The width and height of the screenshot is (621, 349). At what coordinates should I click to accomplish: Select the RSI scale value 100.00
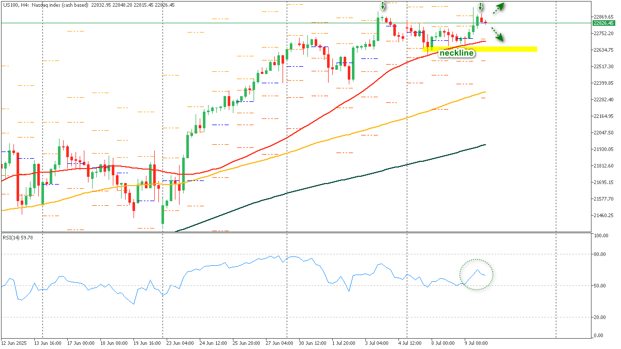click(x=602, y=236)
